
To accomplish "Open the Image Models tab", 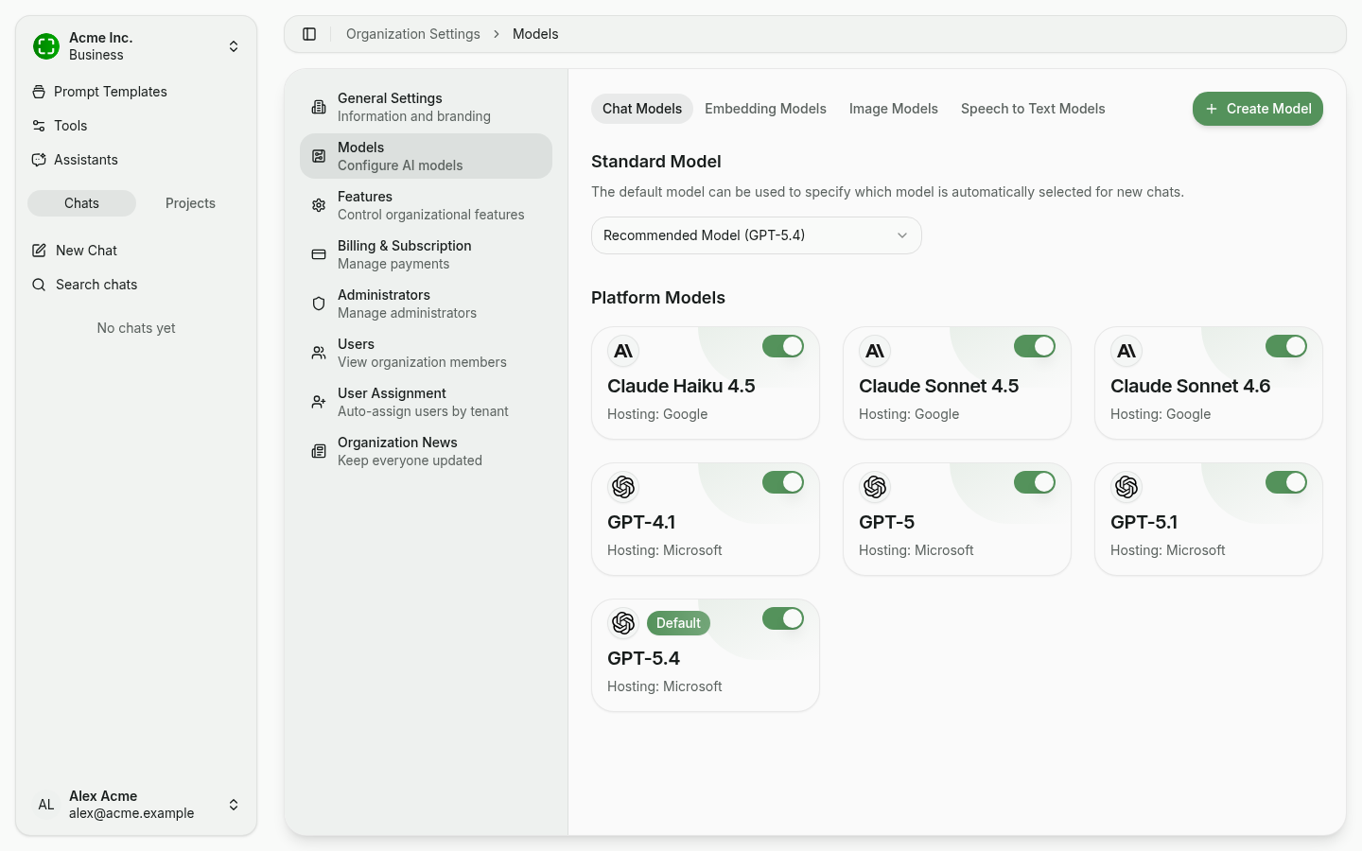I will (x=894, y=109).
